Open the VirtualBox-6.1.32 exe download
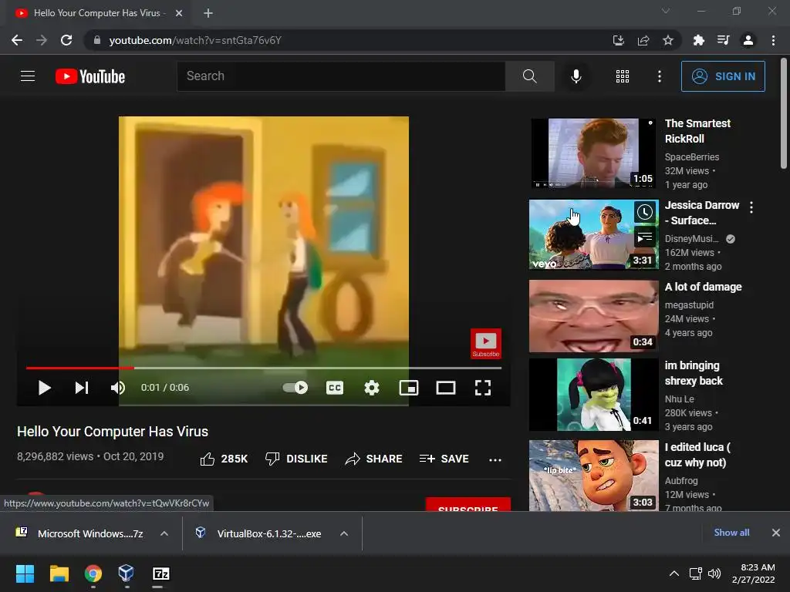 259,533
